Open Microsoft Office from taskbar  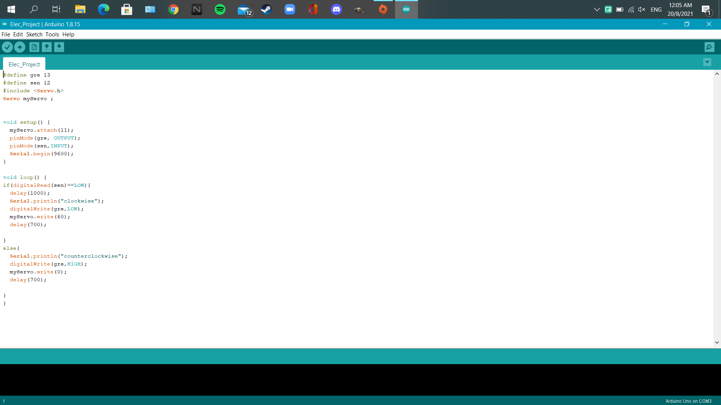click(313, 9)
